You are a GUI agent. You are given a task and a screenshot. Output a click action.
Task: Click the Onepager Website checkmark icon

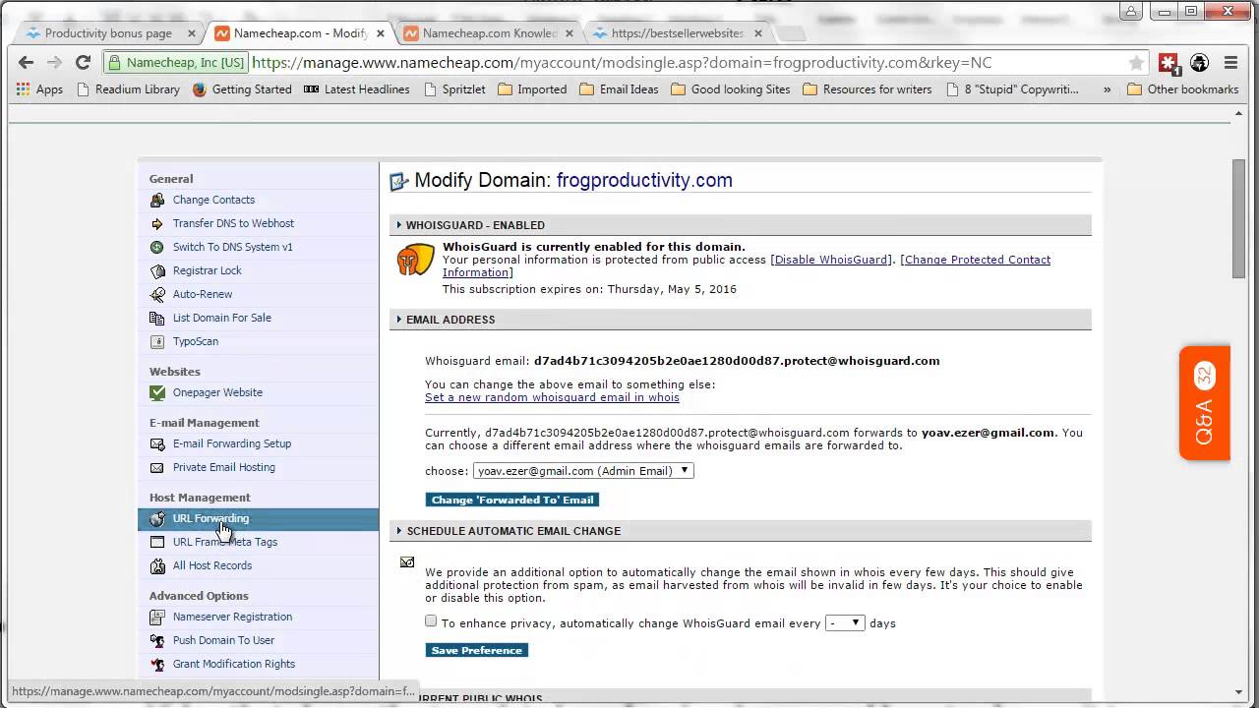tap(157, 392)
